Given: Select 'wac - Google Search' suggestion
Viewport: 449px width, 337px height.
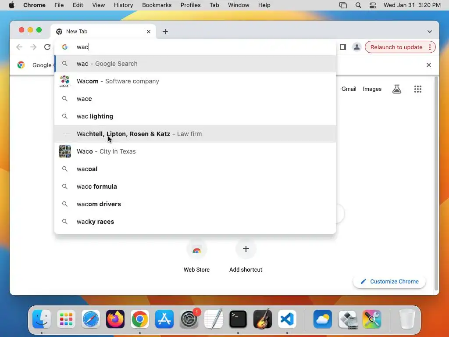Looking at the screenshot, I should pos(195,64).
